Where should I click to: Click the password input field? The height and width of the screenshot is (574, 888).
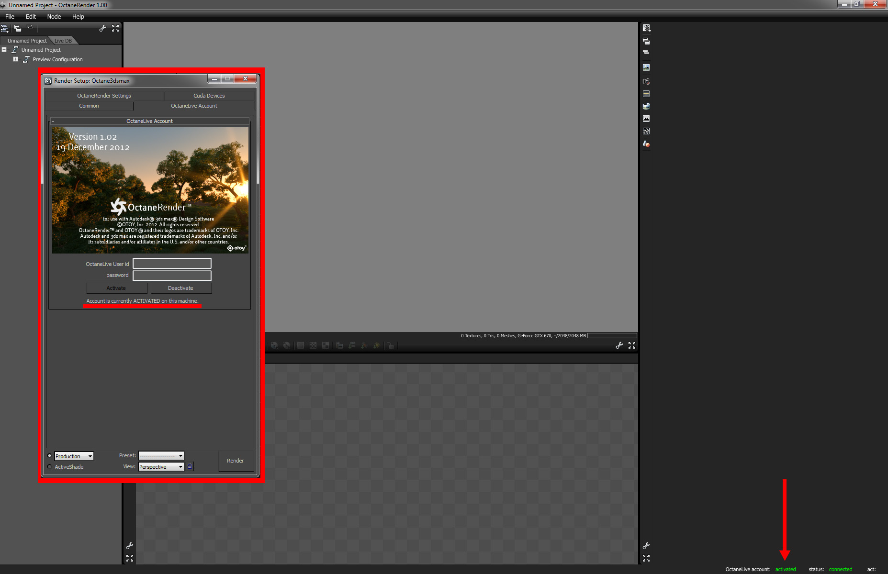pos(172,276)
